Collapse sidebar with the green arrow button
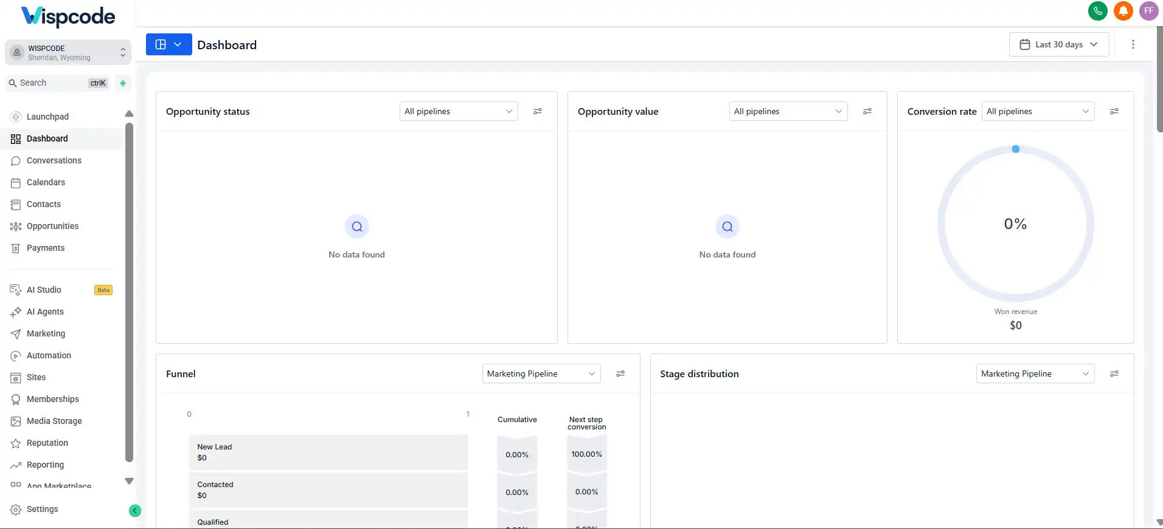Screen dimensions: 1163x529 point(135,511)
